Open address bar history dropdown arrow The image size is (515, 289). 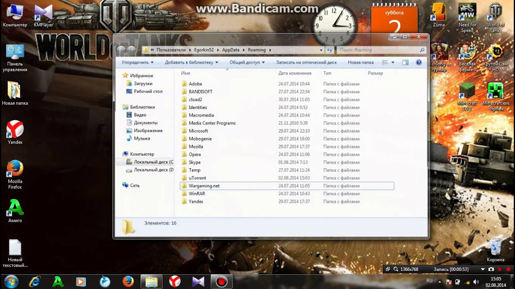321,50
